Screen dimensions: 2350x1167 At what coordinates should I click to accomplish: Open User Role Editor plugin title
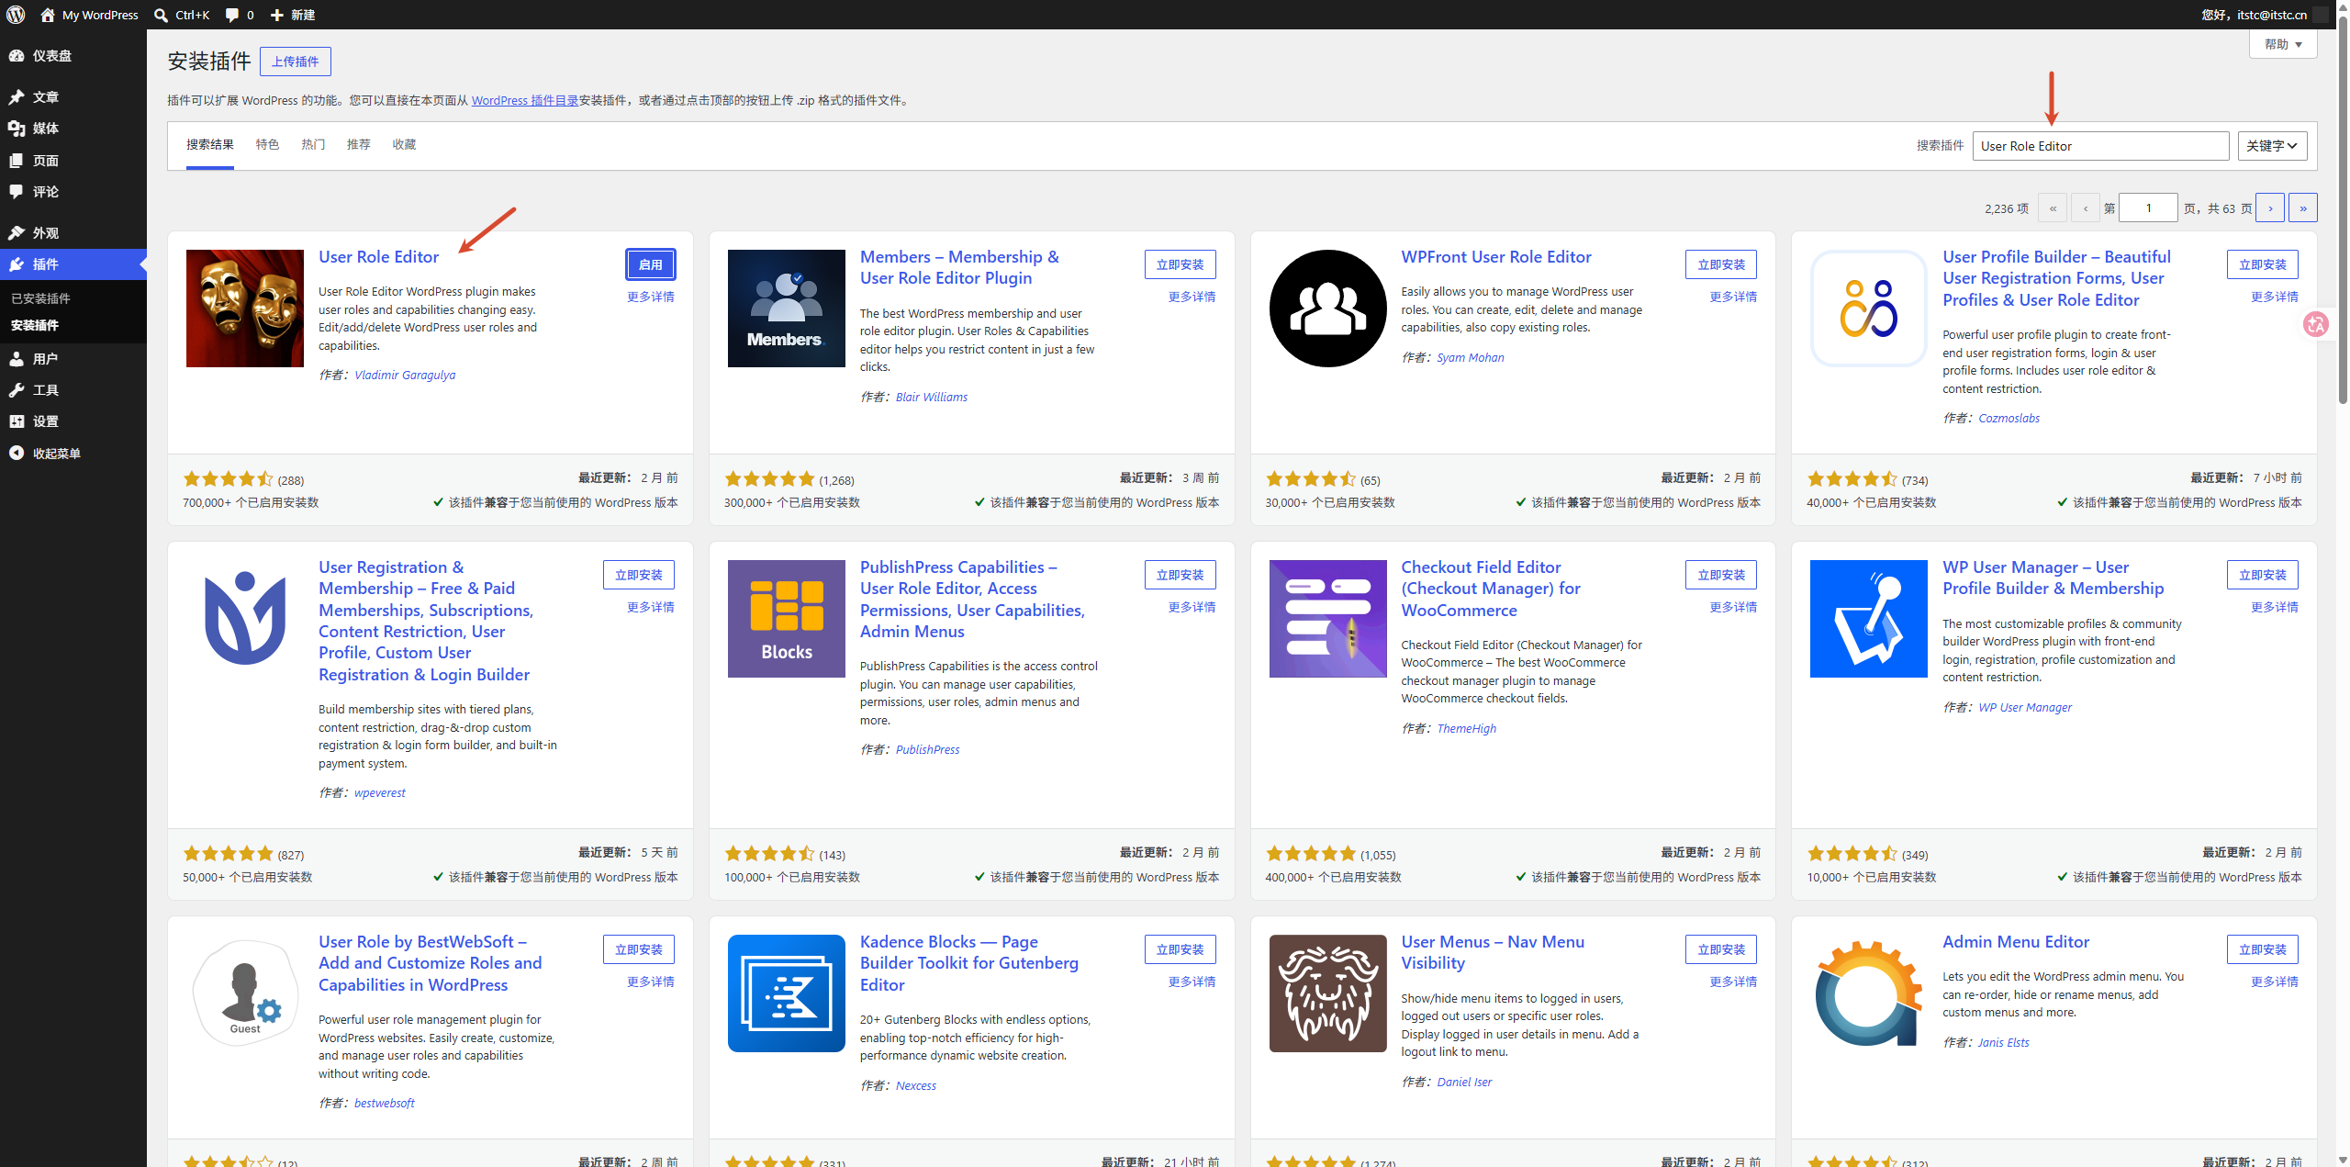(x=378, y=257)
